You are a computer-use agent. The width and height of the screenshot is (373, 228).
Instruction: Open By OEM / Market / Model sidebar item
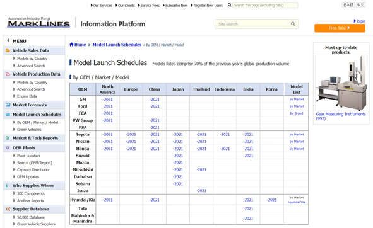(x=37, y=122)
